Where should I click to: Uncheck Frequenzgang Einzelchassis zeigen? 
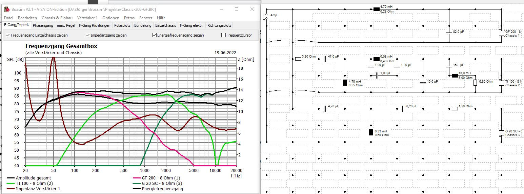coord(8,35)
